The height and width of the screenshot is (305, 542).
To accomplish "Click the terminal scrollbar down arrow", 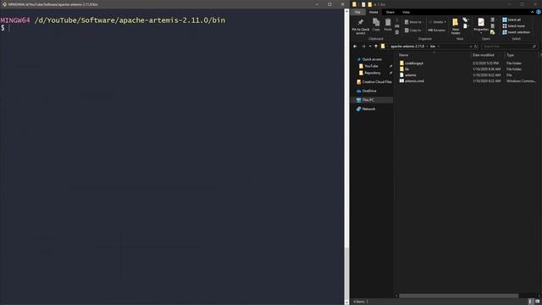I will (346, 302).
